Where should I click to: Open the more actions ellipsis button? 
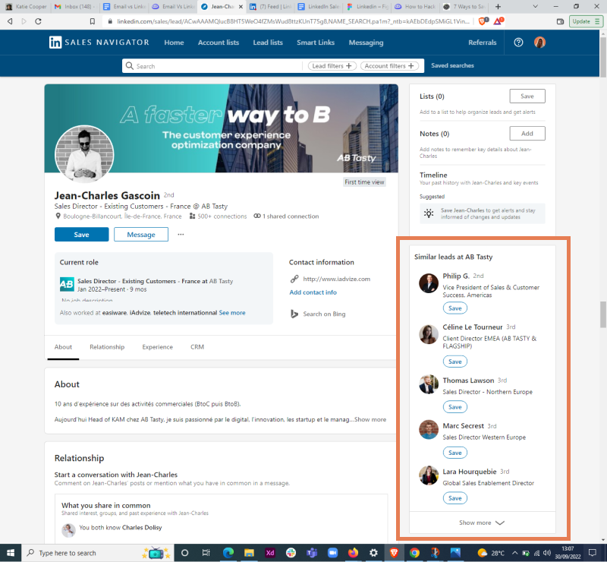click(181, 235)
